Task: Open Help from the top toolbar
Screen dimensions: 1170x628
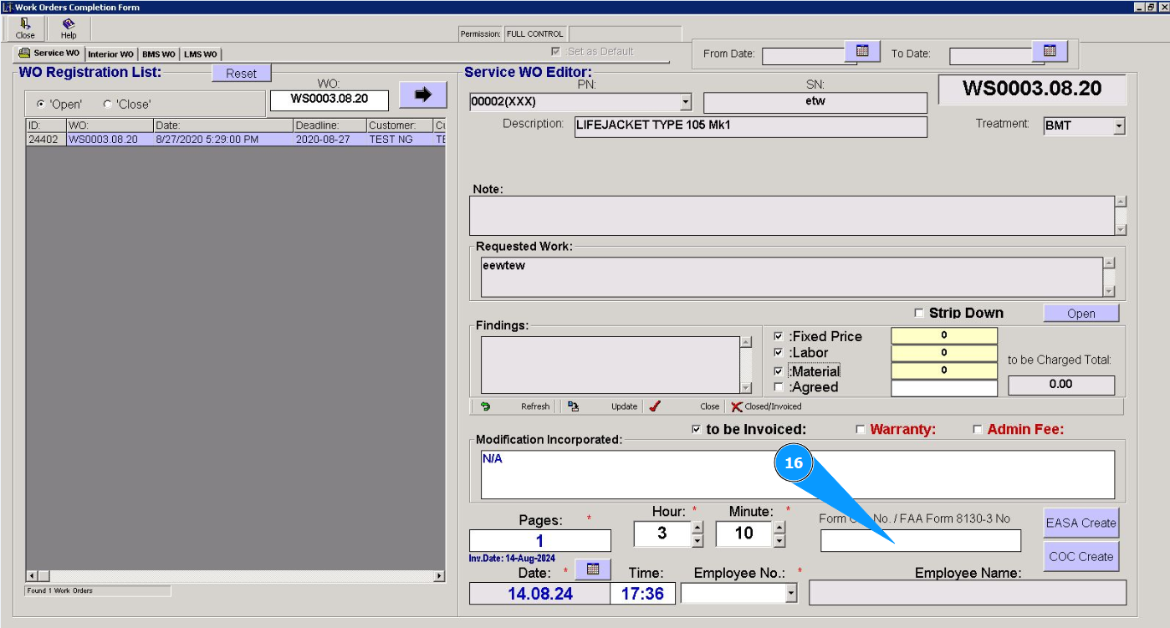Action: click(x=69, y=29)
